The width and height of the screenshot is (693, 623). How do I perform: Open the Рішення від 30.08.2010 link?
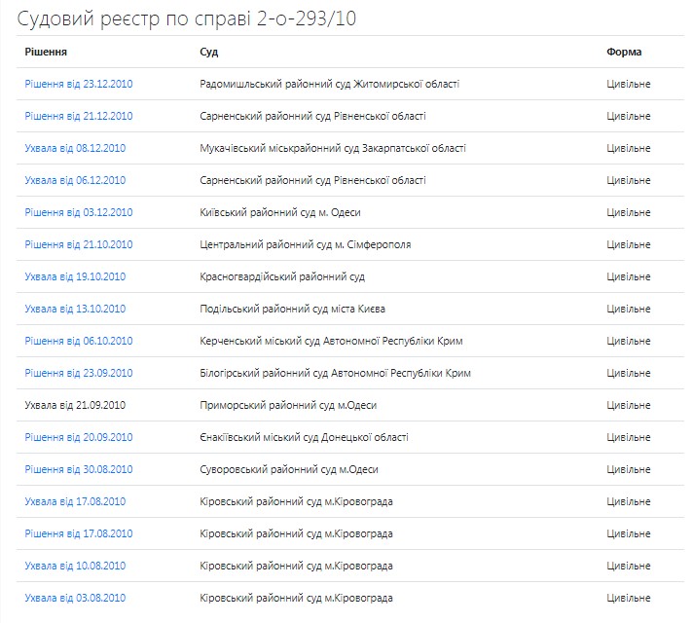point(78,469)
